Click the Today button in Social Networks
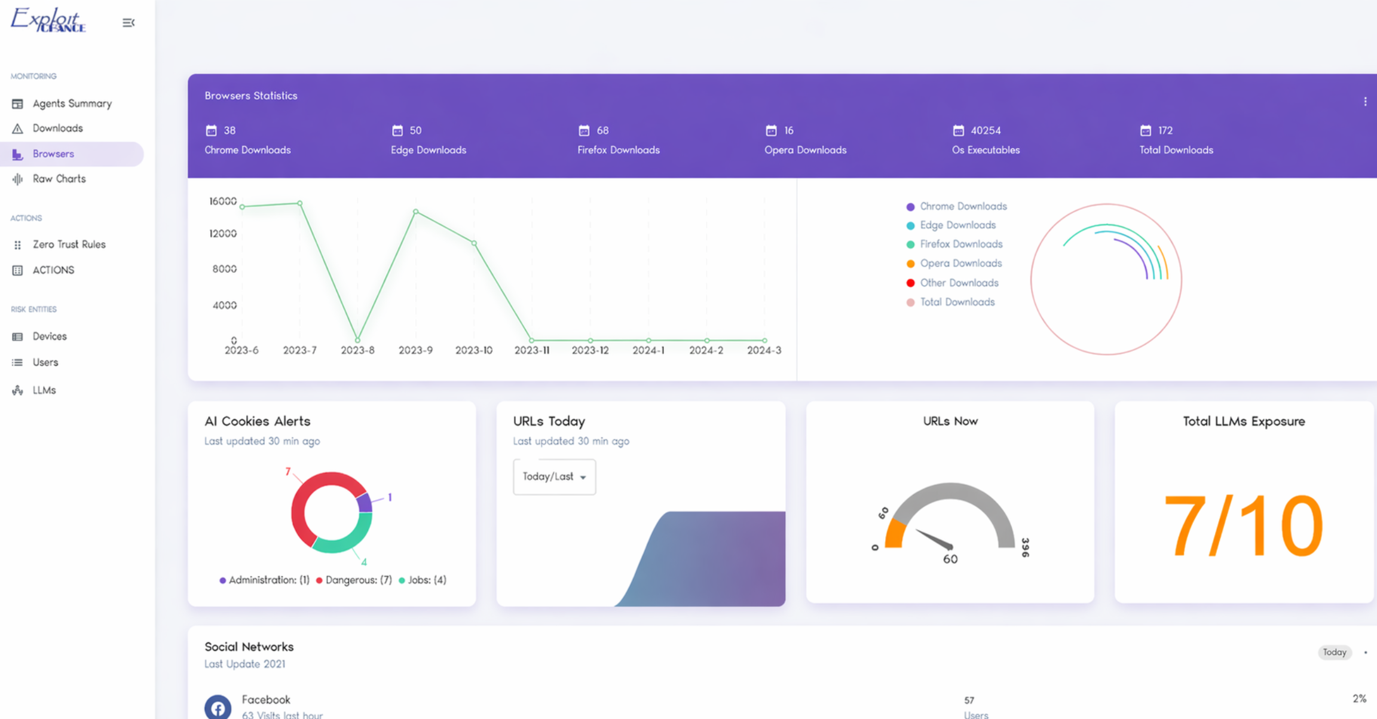This screenshot has height=719, width=1377. (1334, 652)
